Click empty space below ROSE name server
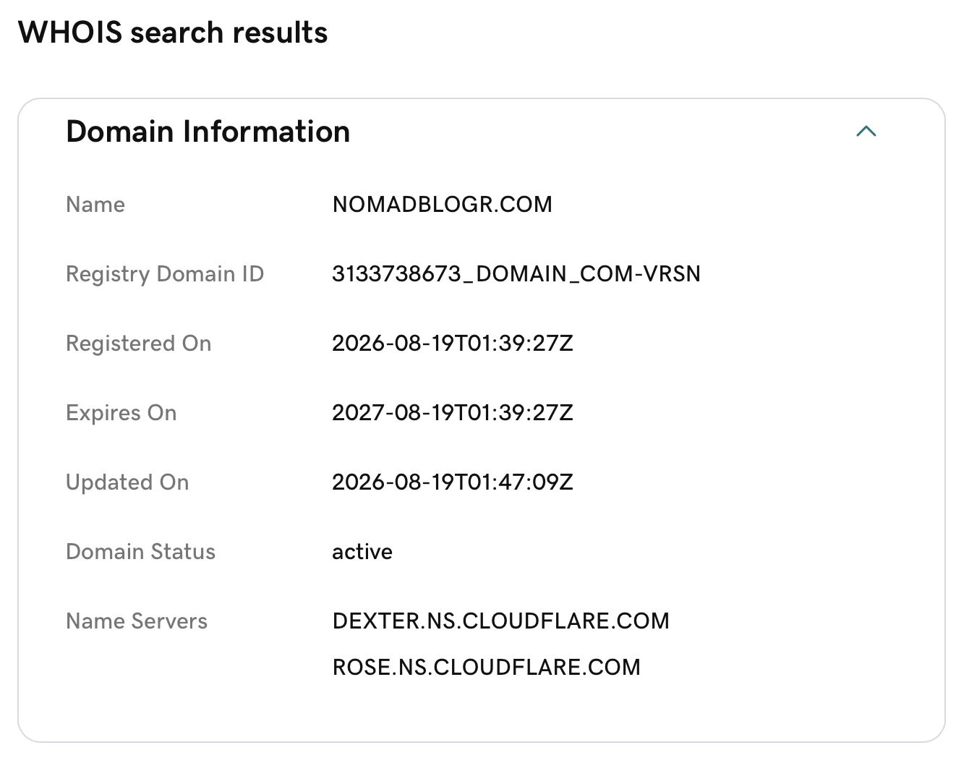 [487, 710]
